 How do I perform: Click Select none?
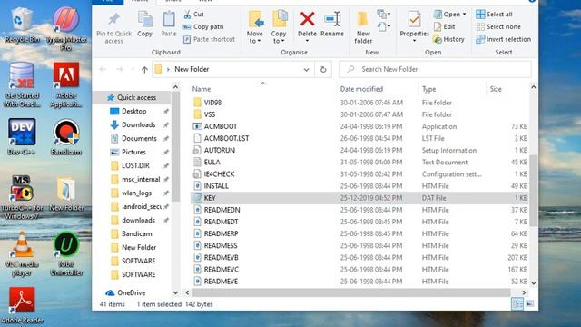498,26
